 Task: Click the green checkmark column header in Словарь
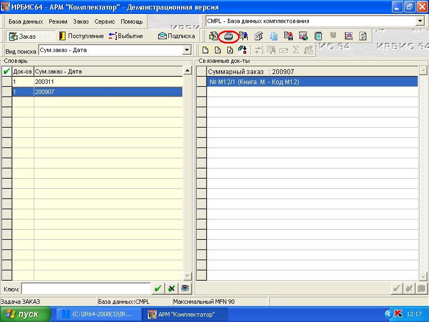click(6, 71)
